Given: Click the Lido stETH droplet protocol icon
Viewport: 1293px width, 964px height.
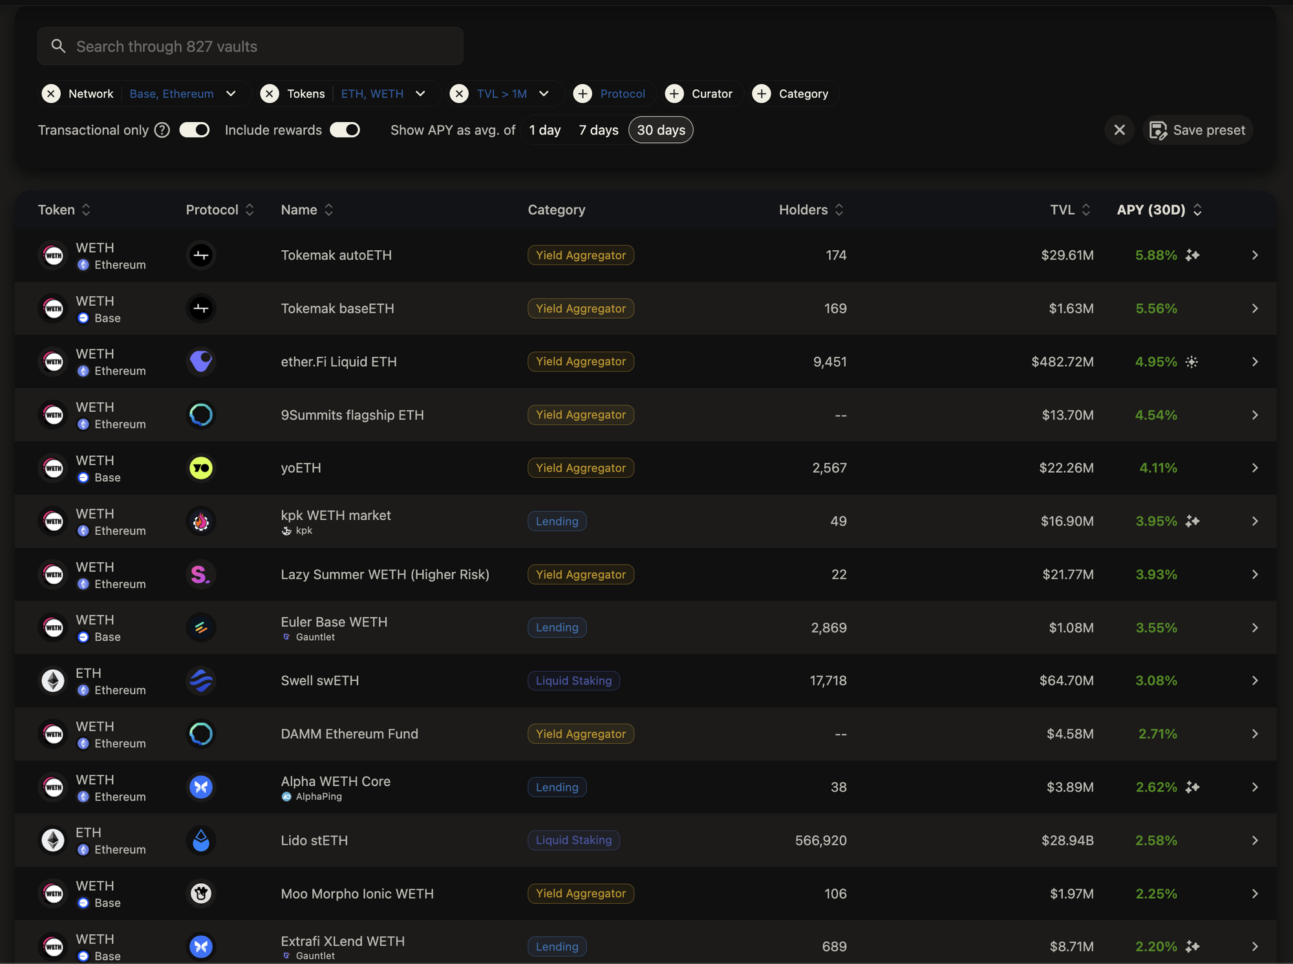Looking at the screenshot, I should pyautogui.click(x=200, y=840).
